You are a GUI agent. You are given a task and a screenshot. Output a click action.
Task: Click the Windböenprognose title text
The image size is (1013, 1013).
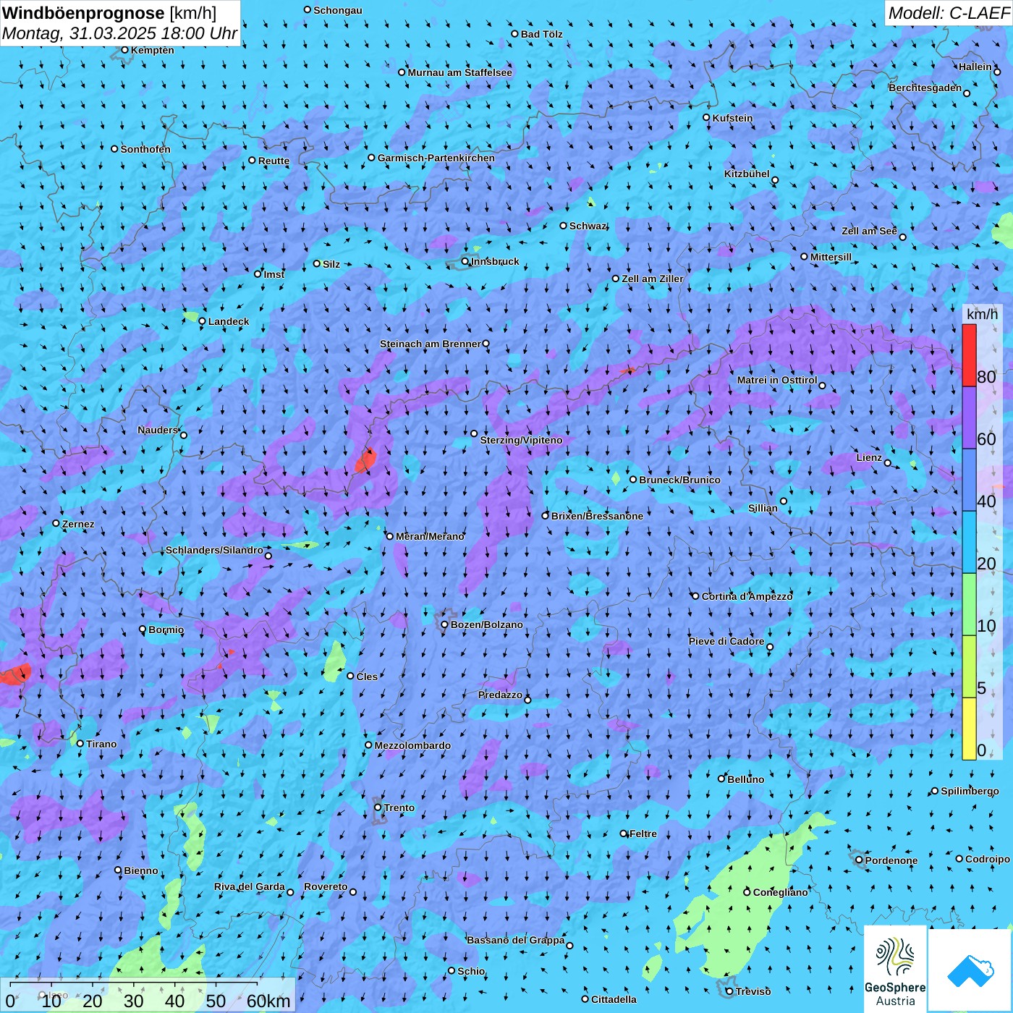click(83, 12)
